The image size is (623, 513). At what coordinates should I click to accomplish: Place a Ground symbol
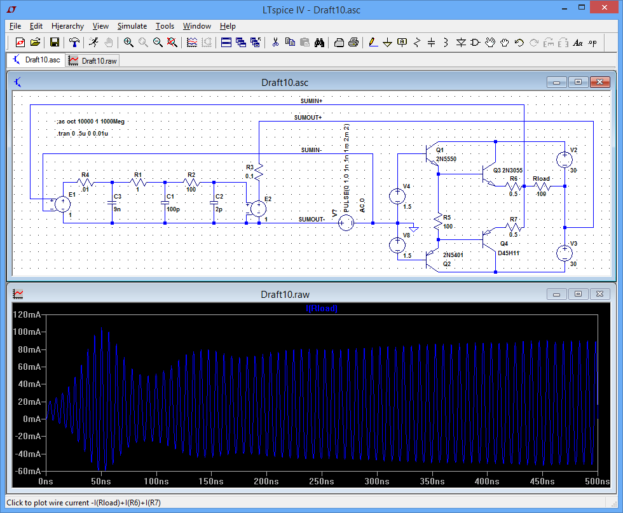(x=387, y=42)
